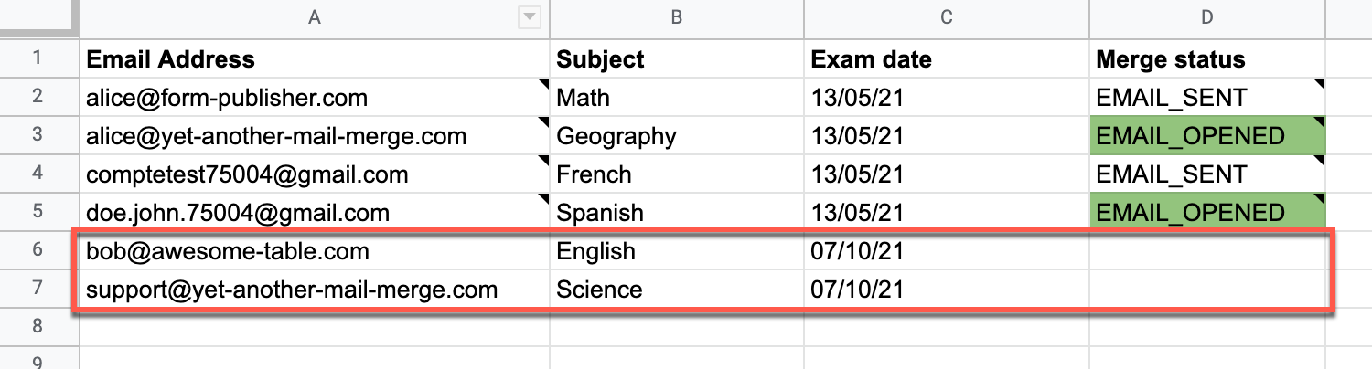Select the EMAIL_OPENED cell in row 5
Screen dimensions: 1372x369
click(x=1207, y=213)
